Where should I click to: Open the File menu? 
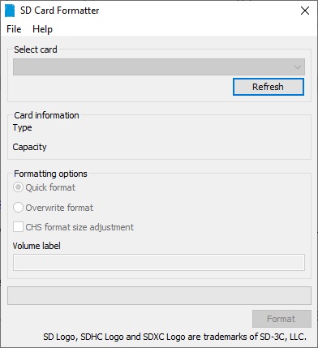pyautogui.click(x=14, y=29)
